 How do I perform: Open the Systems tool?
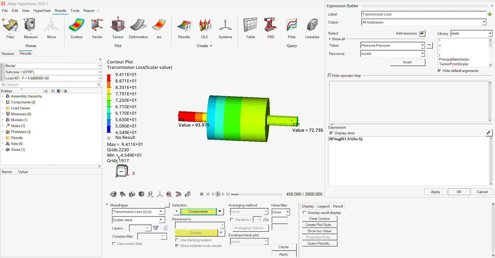225,25
